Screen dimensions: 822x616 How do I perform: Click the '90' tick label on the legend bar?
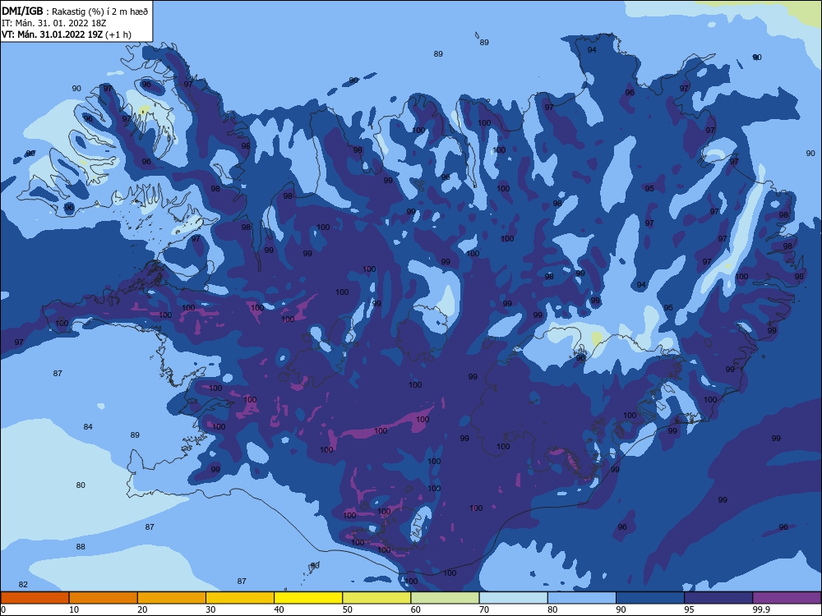point(621,609)
